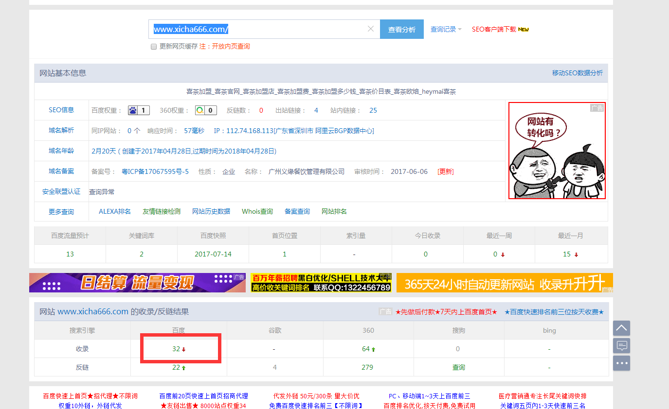Click the 站内链接 value 25
Image resolution: width=669 pixels, height=409 pixels.
pos(373,110)
